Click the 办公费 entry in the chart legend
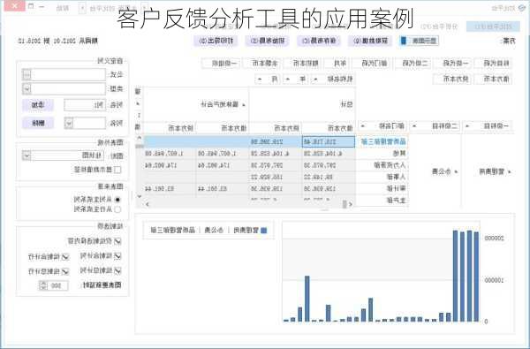Screen dimensions: 530x349 (214, 231)
